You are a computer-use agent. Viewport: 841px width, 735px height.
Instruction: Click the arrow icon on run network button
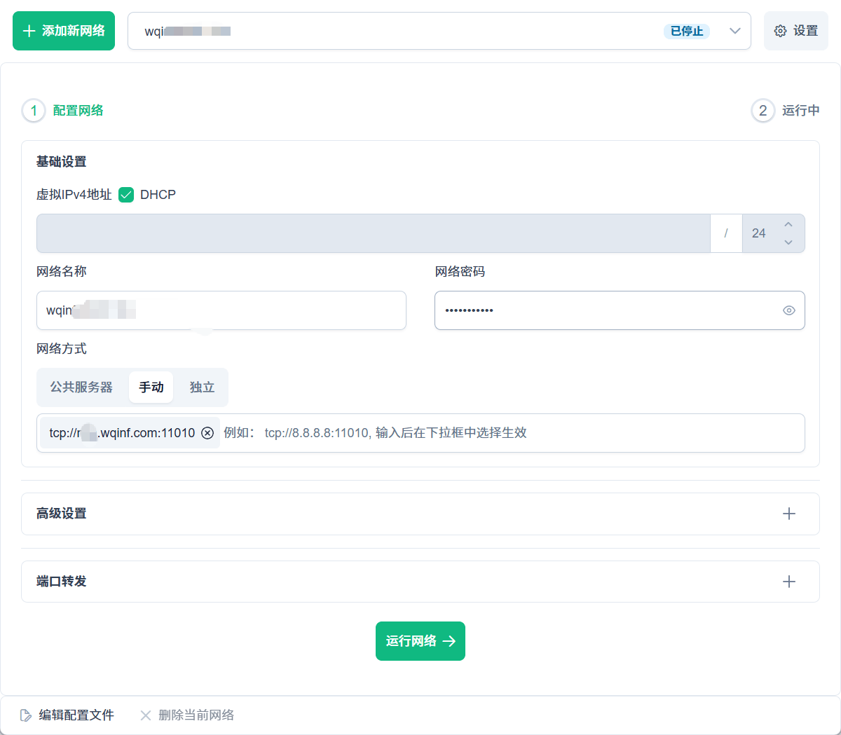pyautogui.click(x=449, y=641)
